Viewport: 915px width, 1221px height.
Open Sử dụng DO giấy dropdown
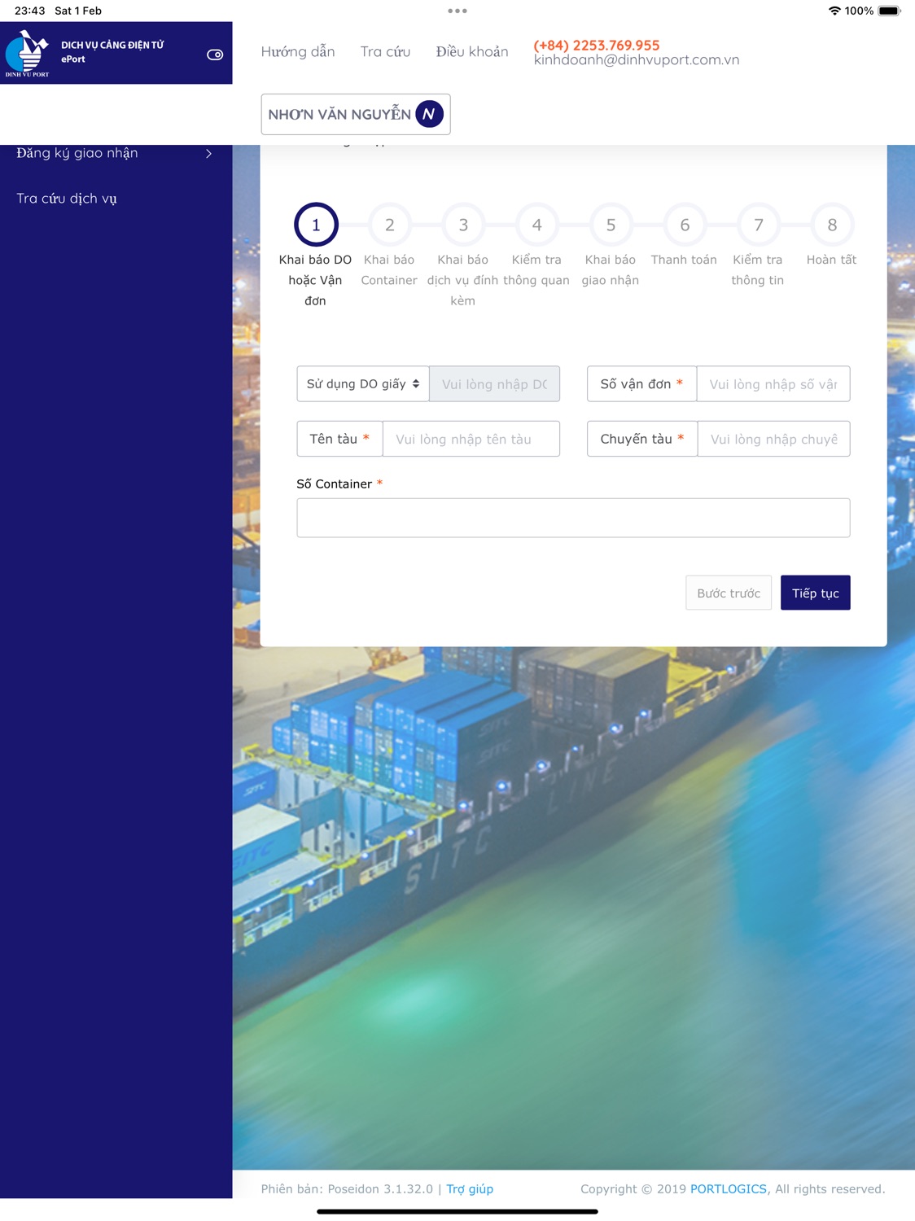[363, 383]
